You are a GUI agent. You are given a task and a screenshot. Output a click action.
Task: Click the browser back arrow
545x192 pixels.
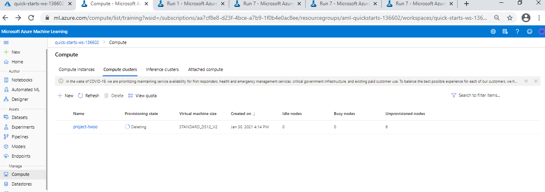pyautogui.click(x=6, y=18)
